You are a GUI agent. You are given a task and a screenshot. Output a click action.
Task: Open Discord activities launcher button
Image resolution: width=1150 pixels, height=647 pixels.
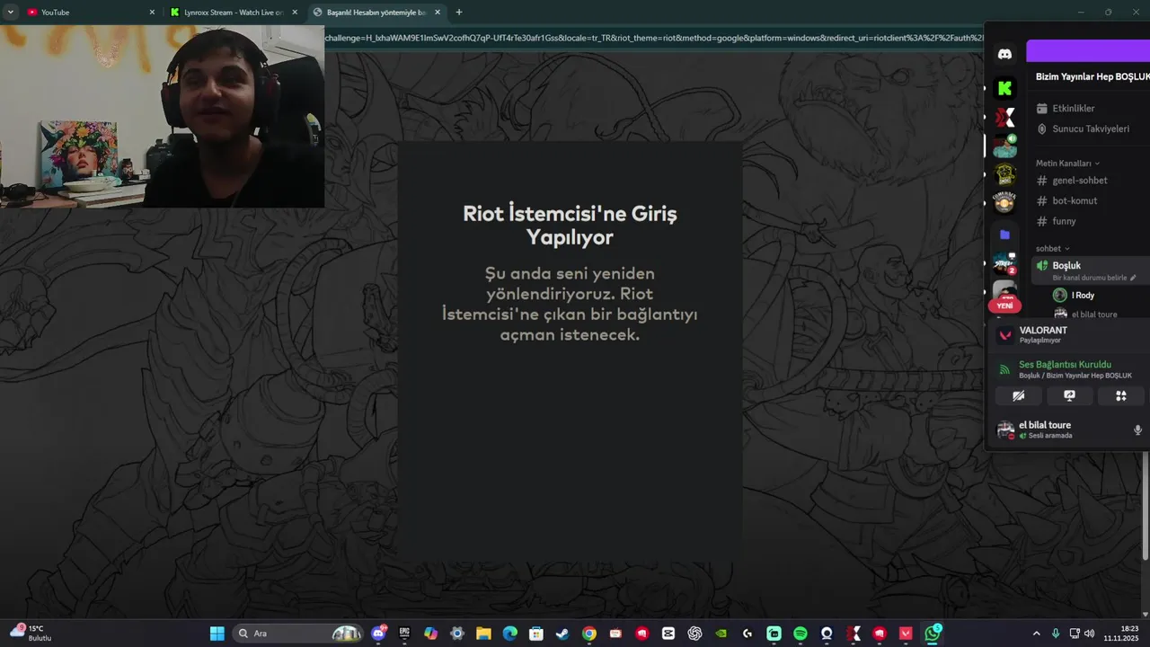[x=1120, y=395]
